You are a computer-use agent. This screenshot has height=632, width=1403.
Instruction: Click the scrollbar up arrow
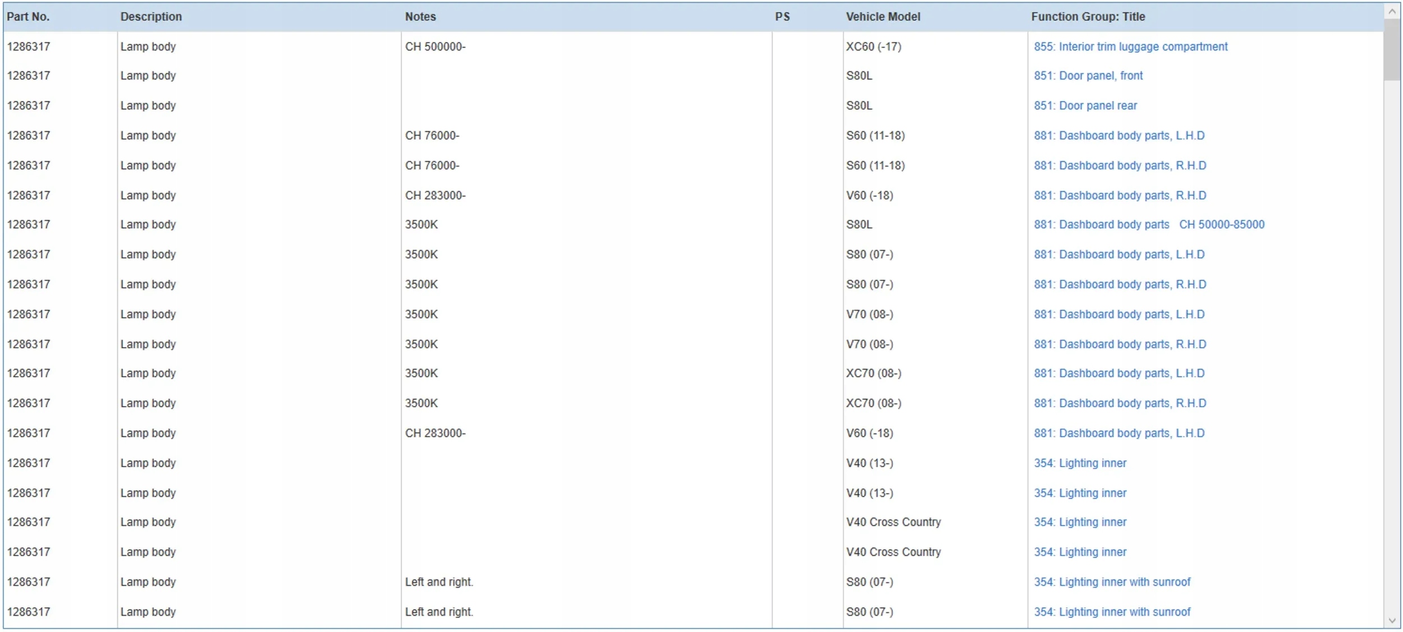tap(1392, 12)
